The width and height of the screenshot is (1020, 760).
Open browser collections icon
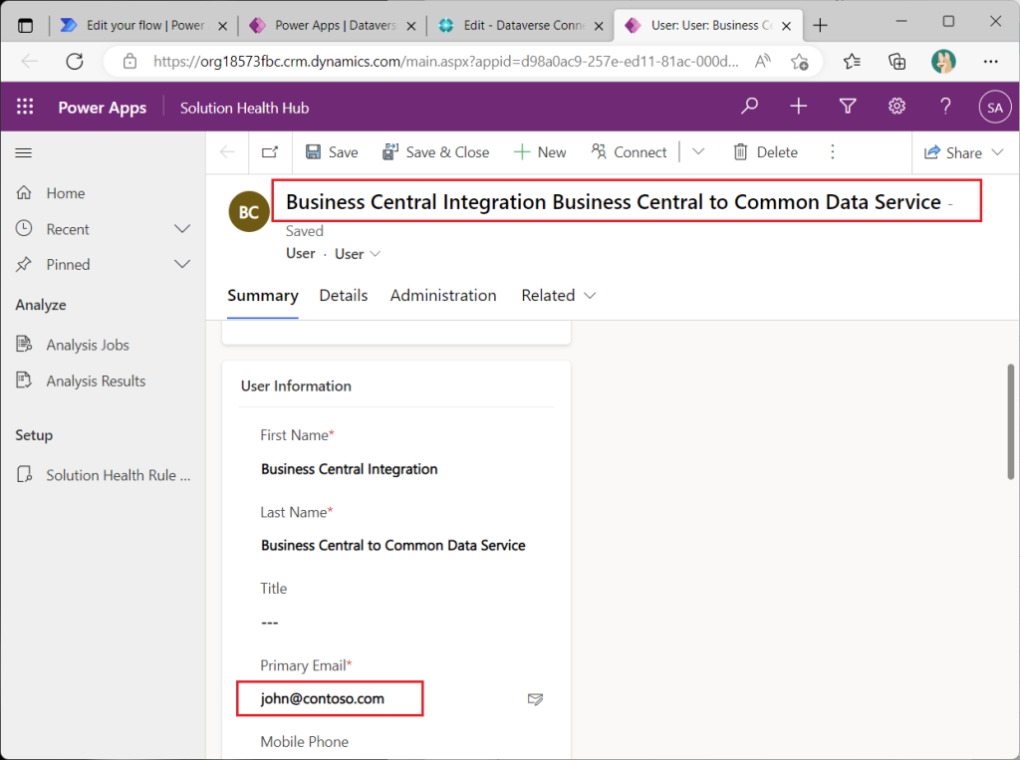tap(897, 62)
